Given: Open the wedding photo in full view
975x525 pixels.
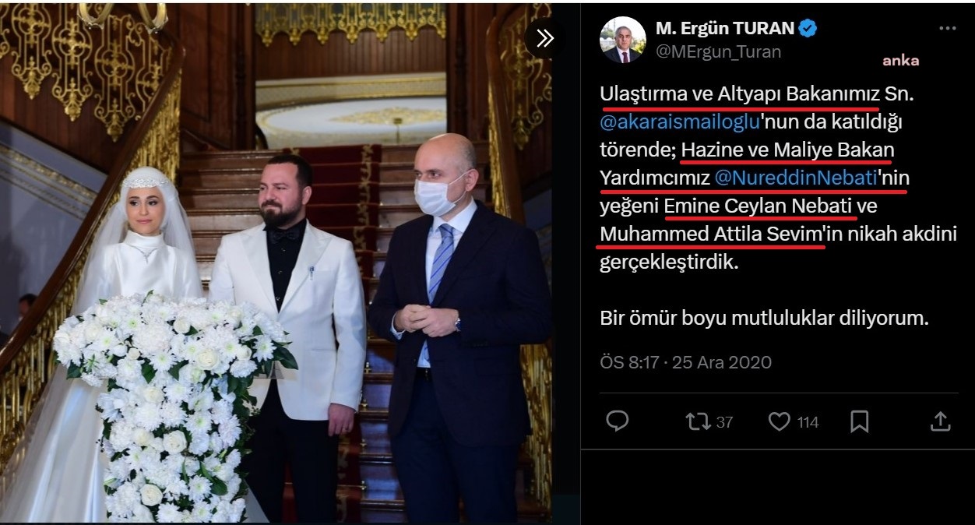Looking at the screenshot, I should coord(276,262).
